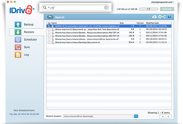Check the second description.rtfd/TXT.rtf checkbox
Screen dimensions: 183x124
pyautogui.click(x=49, y=36)
